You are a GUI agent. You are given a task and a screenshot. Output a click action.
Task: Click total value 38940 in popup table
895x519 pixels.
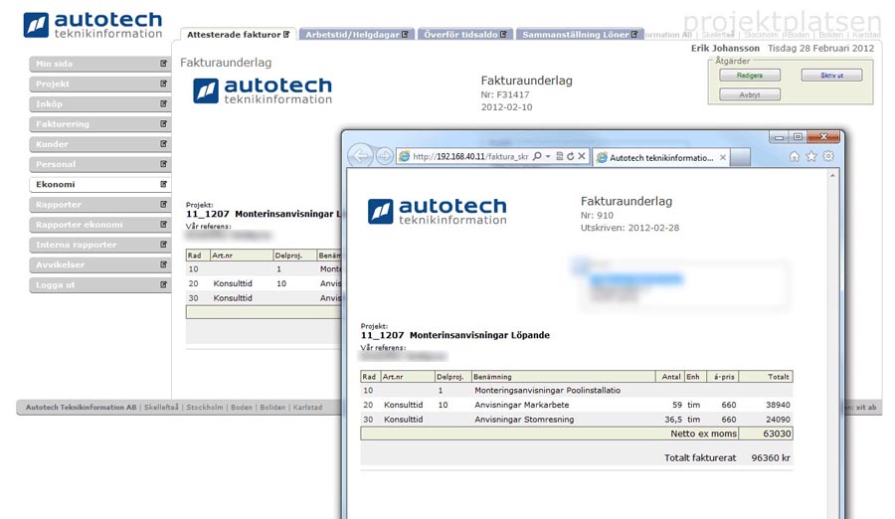778,405
